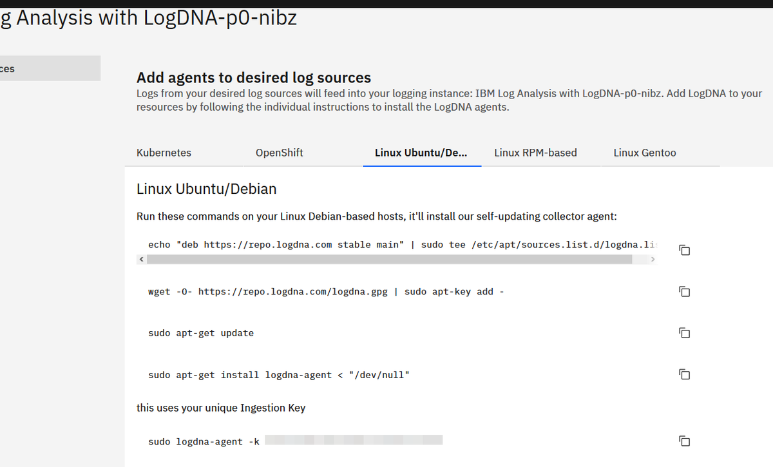This screenshot has width=773, height=467.
Task: Open the Linux Gentoo tab
Action: (660, 153)
